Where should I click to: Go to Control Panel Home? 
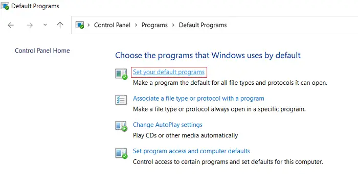pos(42,51)
